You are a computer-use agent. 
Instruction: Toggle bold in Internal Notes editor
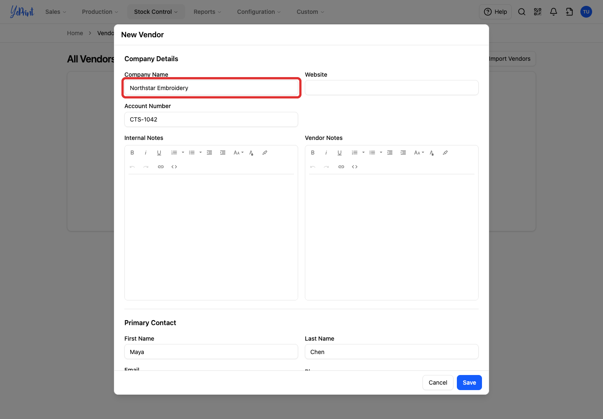point(132,153)
